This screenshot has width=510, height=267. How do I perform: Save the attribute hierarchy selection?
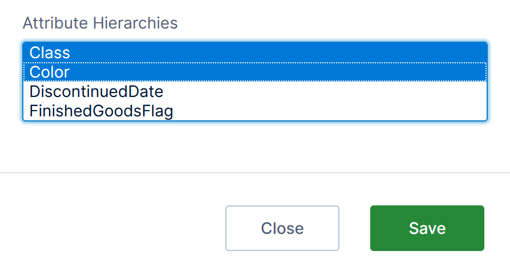427,228
